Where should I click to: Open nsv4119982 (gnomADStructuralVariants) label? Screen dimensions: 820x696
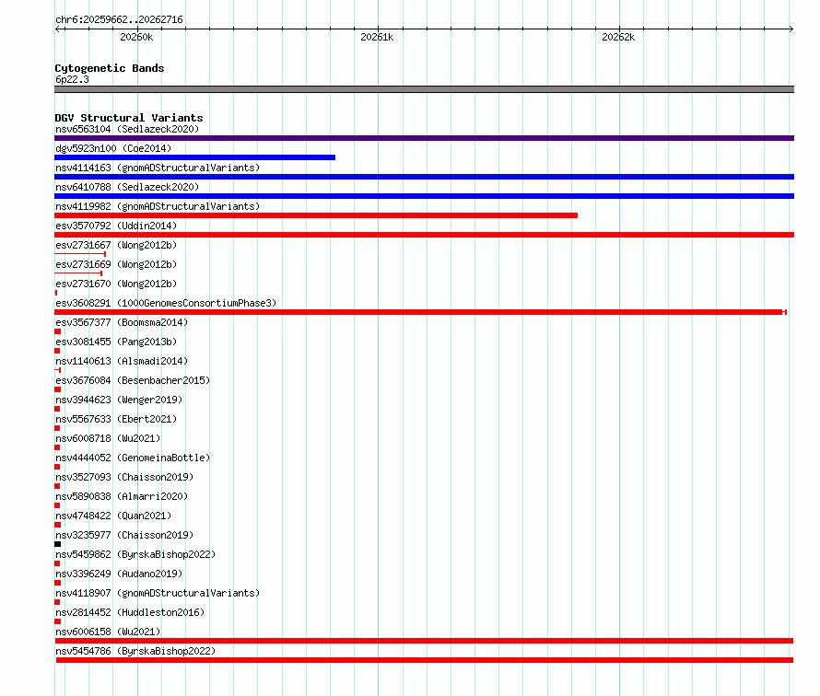(158, 206)
